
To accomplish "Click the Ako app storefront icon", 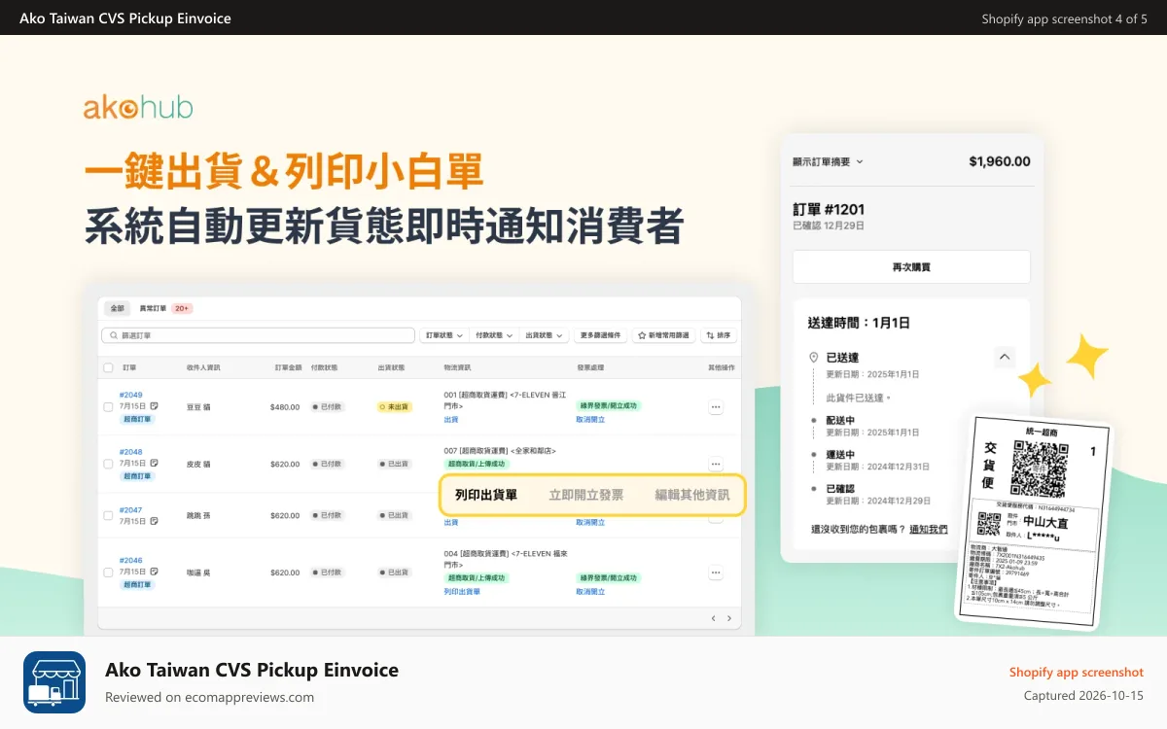I will pos(54,682).
